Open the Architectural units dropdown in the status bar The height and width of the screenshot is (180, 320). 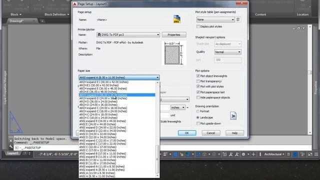274,154
